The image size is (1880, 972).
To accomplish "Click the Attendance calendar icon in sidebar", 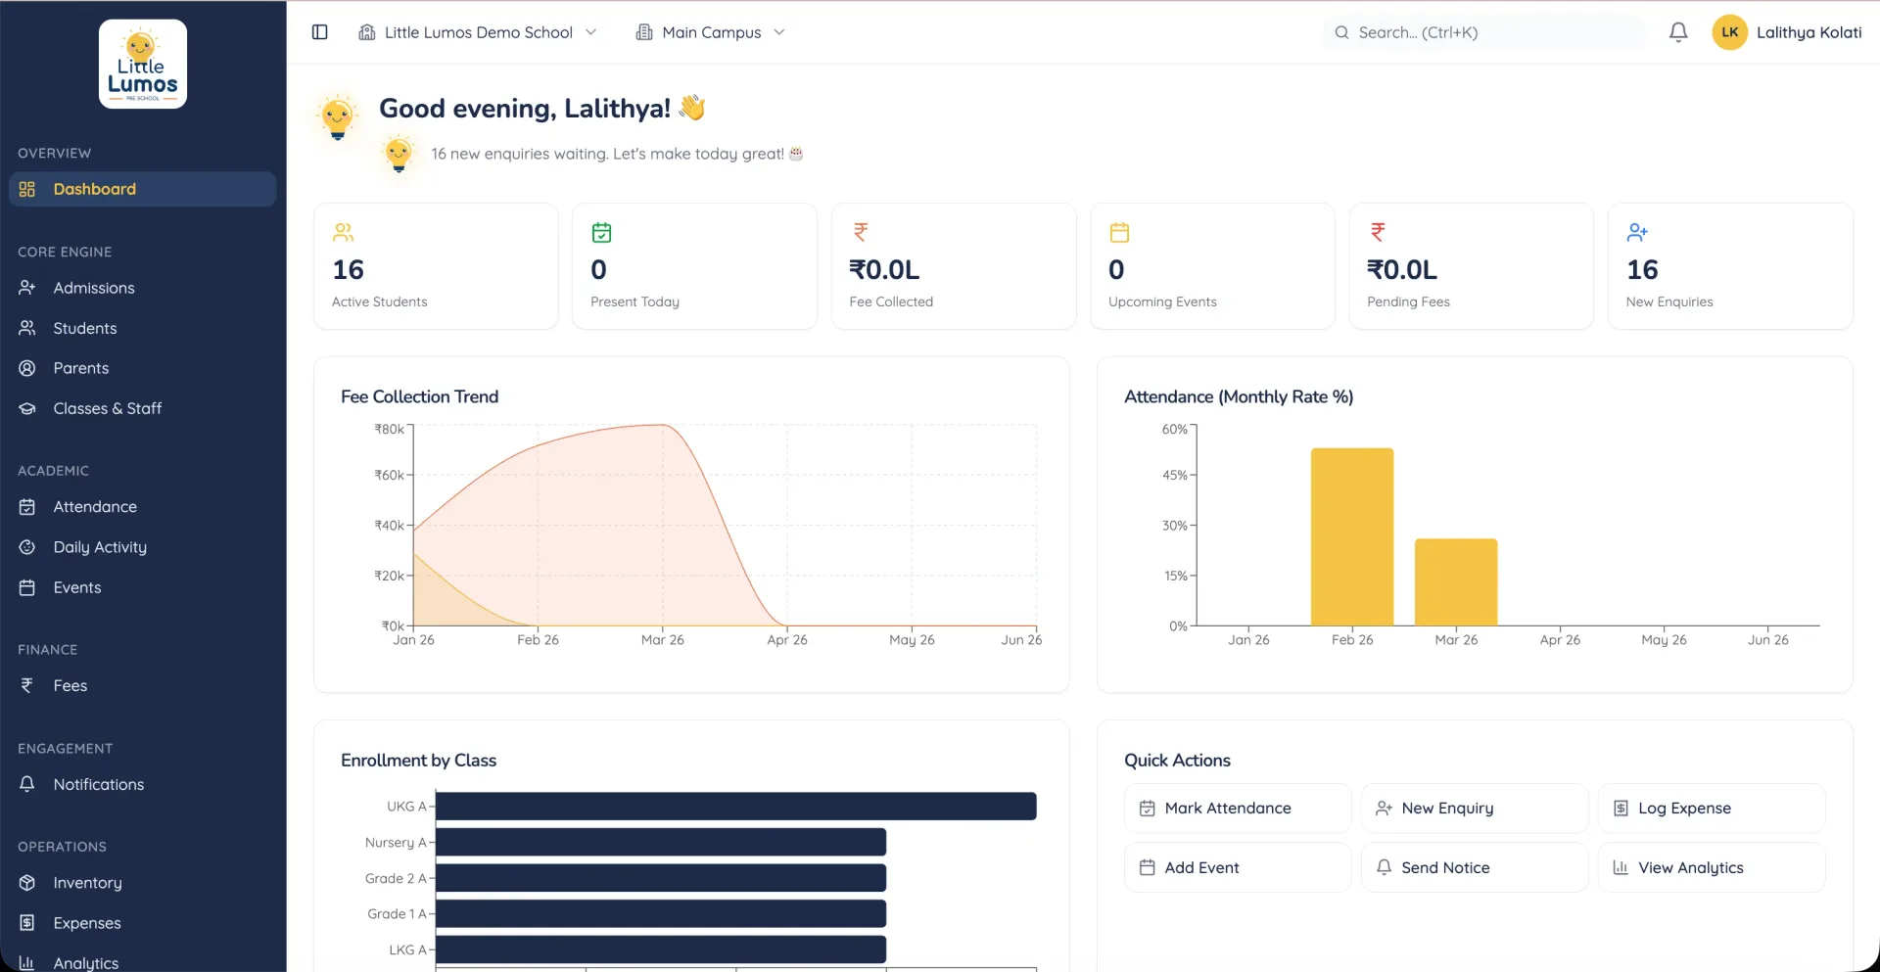I will (27, 507).
